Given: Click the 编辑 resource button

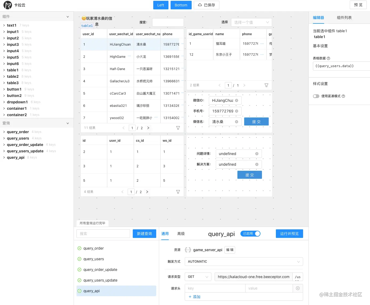Looking at the screenshot, I should pyautogui.click(x=230, y=250).
